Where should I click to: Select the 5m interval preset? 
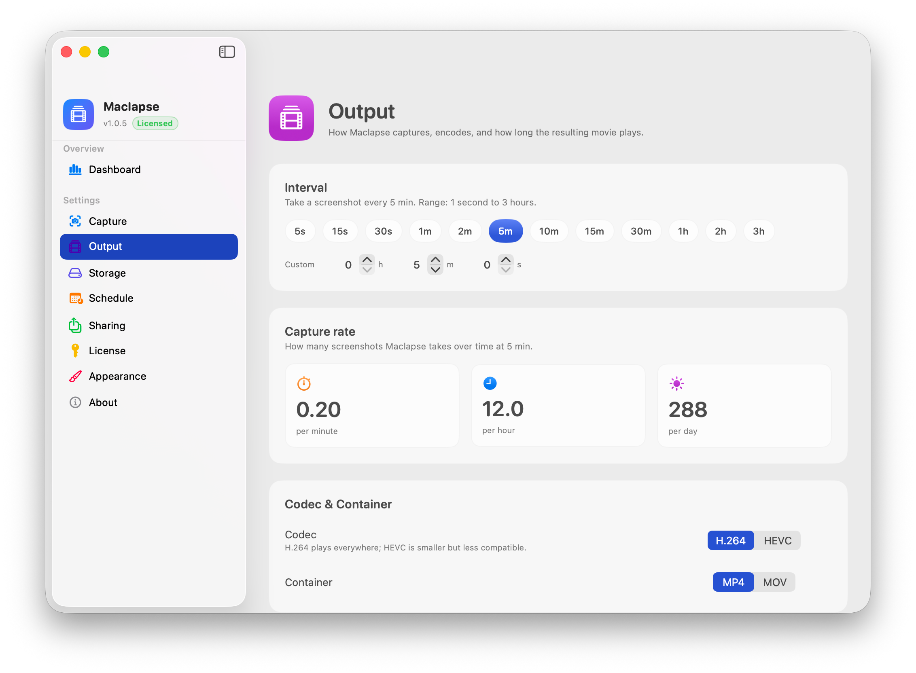[505, 231]
